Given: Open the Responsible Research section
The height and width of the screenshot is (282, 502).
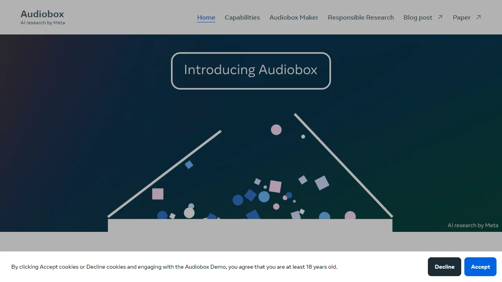Looking at the screenshot, I should click(361, 17).
